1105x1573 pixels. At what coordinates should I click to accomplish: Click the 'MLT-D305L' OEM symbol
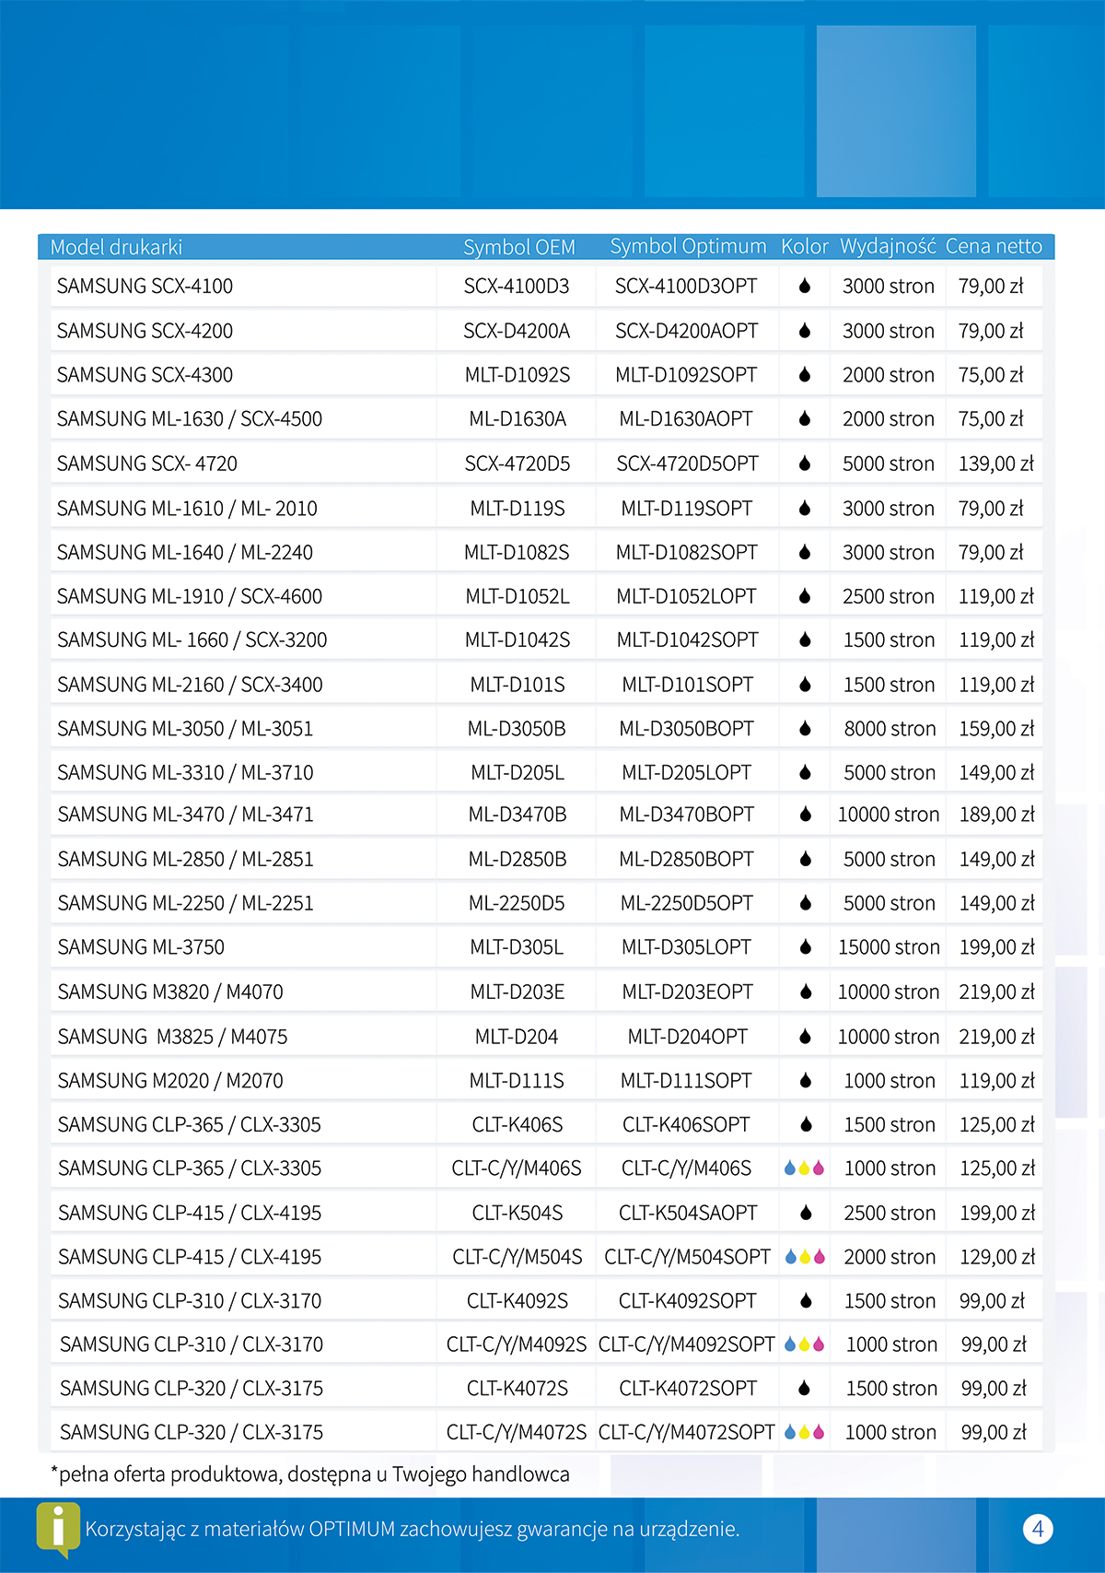click(517, 946)
